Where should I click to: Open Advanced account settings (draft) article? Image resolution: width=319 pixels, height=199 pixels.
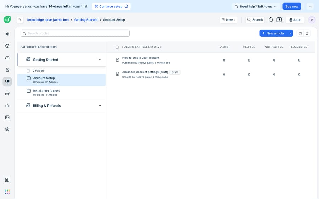[x=145, y=72]
